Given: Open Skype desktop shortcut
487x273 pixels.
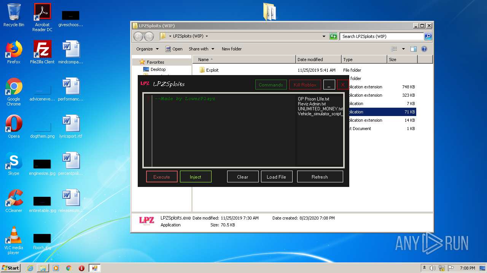Looking at the screenshot, I should 14,164.
